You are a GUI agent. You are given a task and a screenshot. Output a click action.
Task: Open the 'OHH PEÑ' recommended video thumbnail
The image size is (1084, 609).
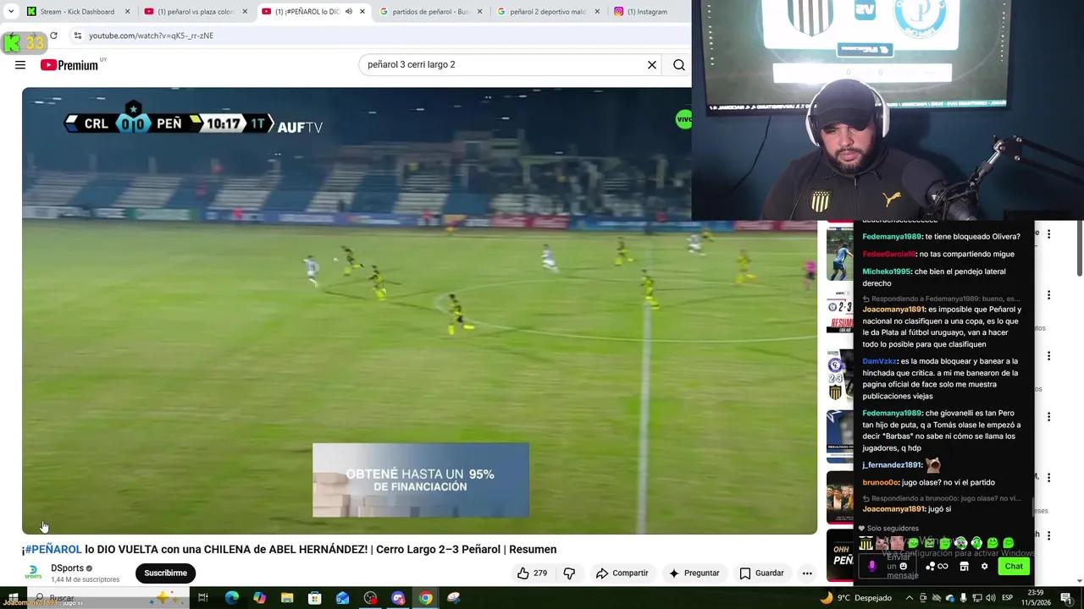coord(840,555)
